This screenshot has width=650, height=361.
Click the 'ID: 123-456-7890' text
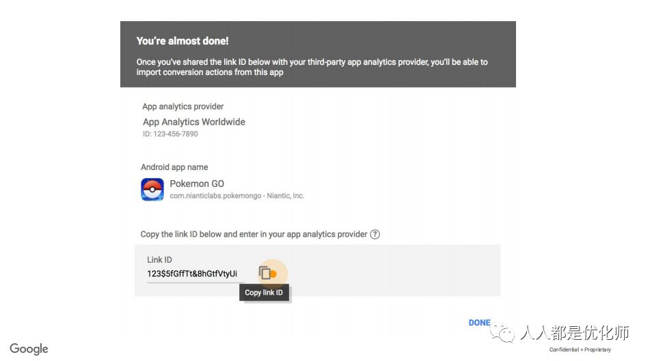pos(170,134)
